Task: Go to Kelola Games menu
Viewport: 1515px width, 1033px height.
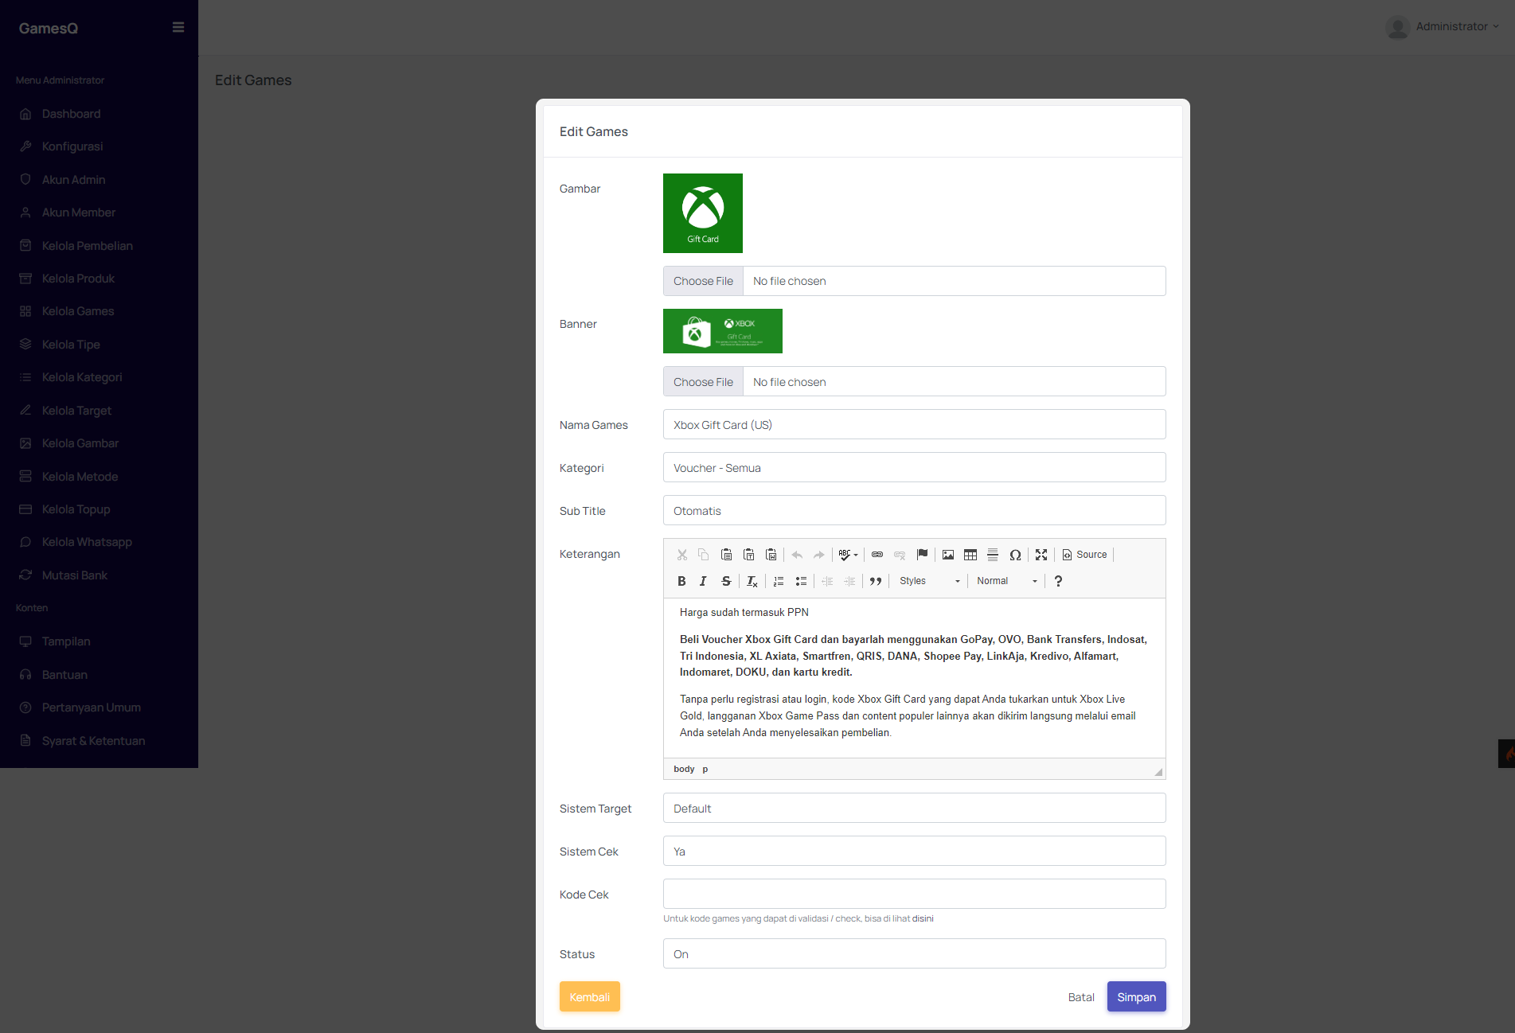Action: (78, 311)
